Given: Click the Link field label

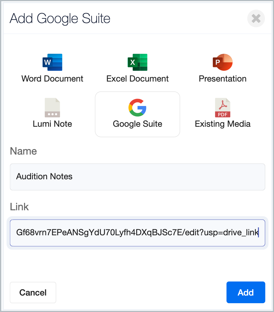Looking at the screenshot, I should [x=19, y=207].
